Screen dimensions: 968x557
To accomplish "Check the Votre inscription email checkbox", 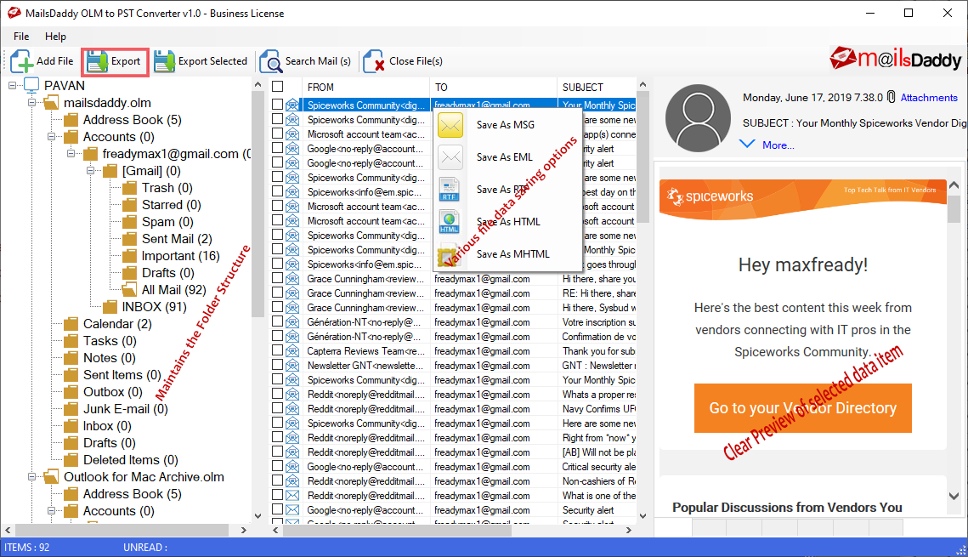I will click(278, 321).
